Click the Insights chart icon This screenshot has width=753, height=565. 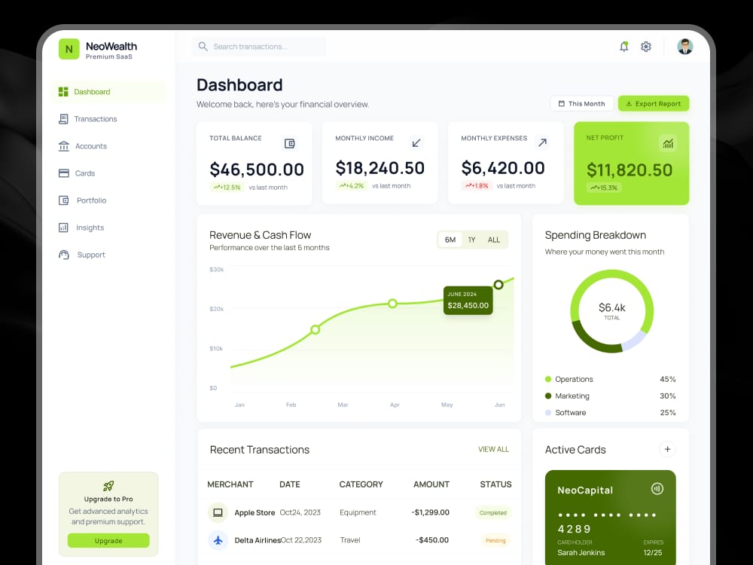click(63, 228)
